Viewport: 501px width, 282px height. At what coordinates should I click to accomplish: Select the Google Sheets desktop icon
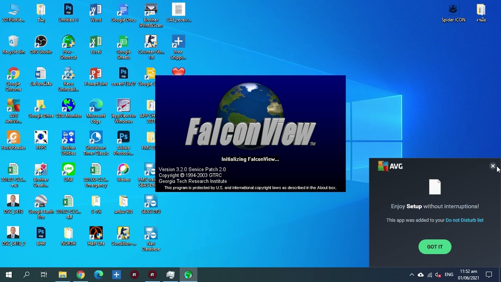(x=123, y=47)
